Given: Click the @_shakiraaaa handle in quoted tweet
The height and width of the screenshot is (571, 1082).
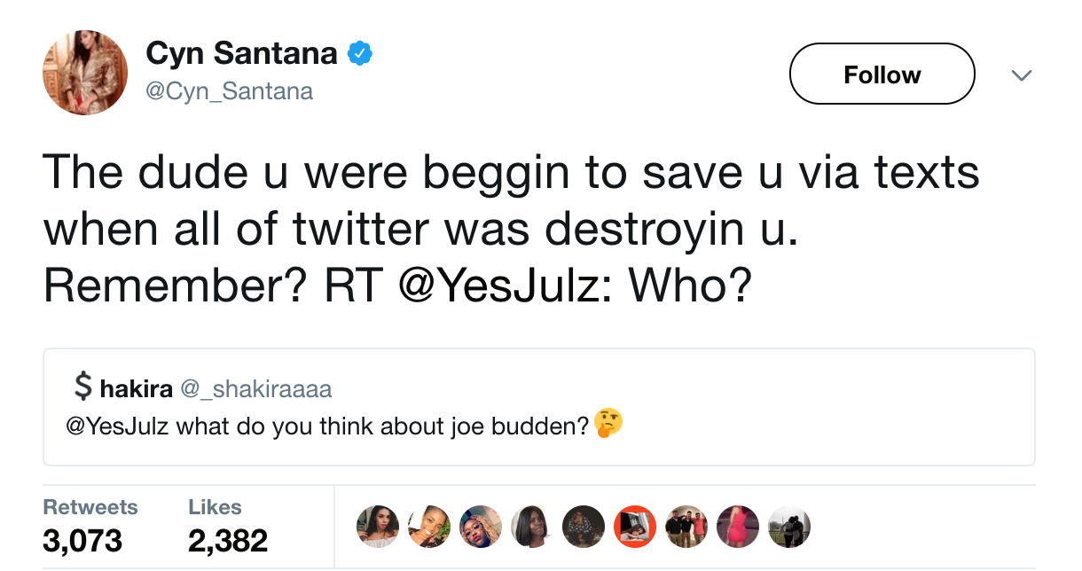Looking at the screenshot, I should tap(255, 388).
